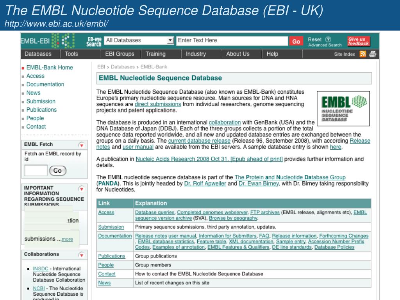Click the EMBL Nucleotide Sequence Database logo image
This screenshot has width=400, height=300.
343,109
